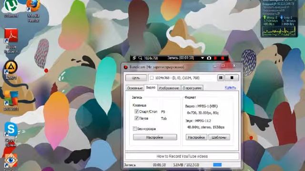This screenshot has height=171, width=305.
Task: Stop recording in the Bandicam window
Action: tap(232, 78)
